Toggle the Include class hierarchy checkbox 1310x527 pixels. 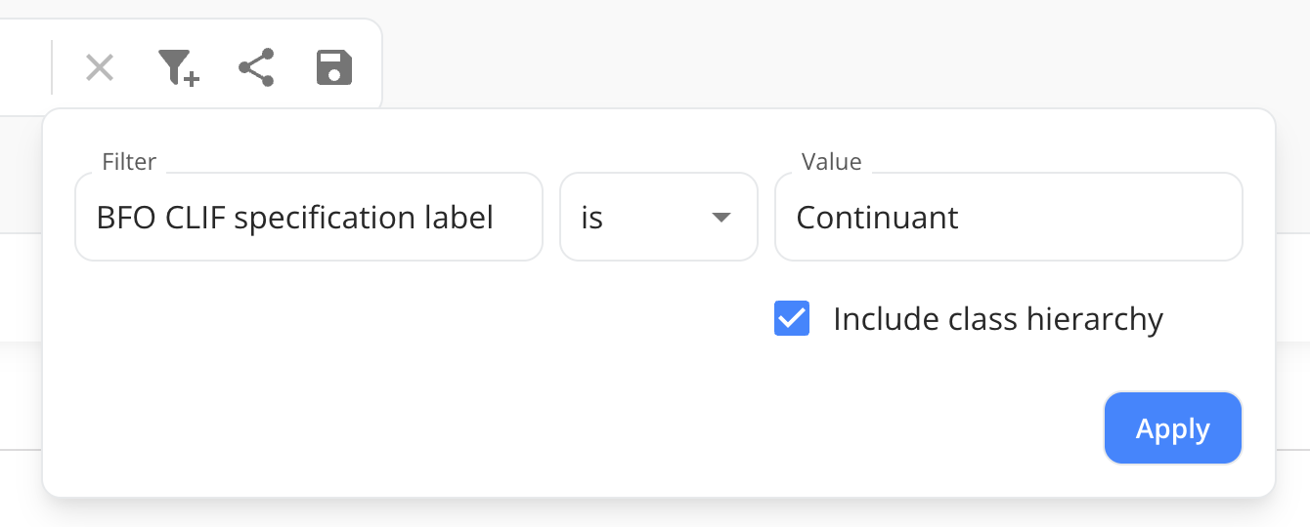click(792, 319)
